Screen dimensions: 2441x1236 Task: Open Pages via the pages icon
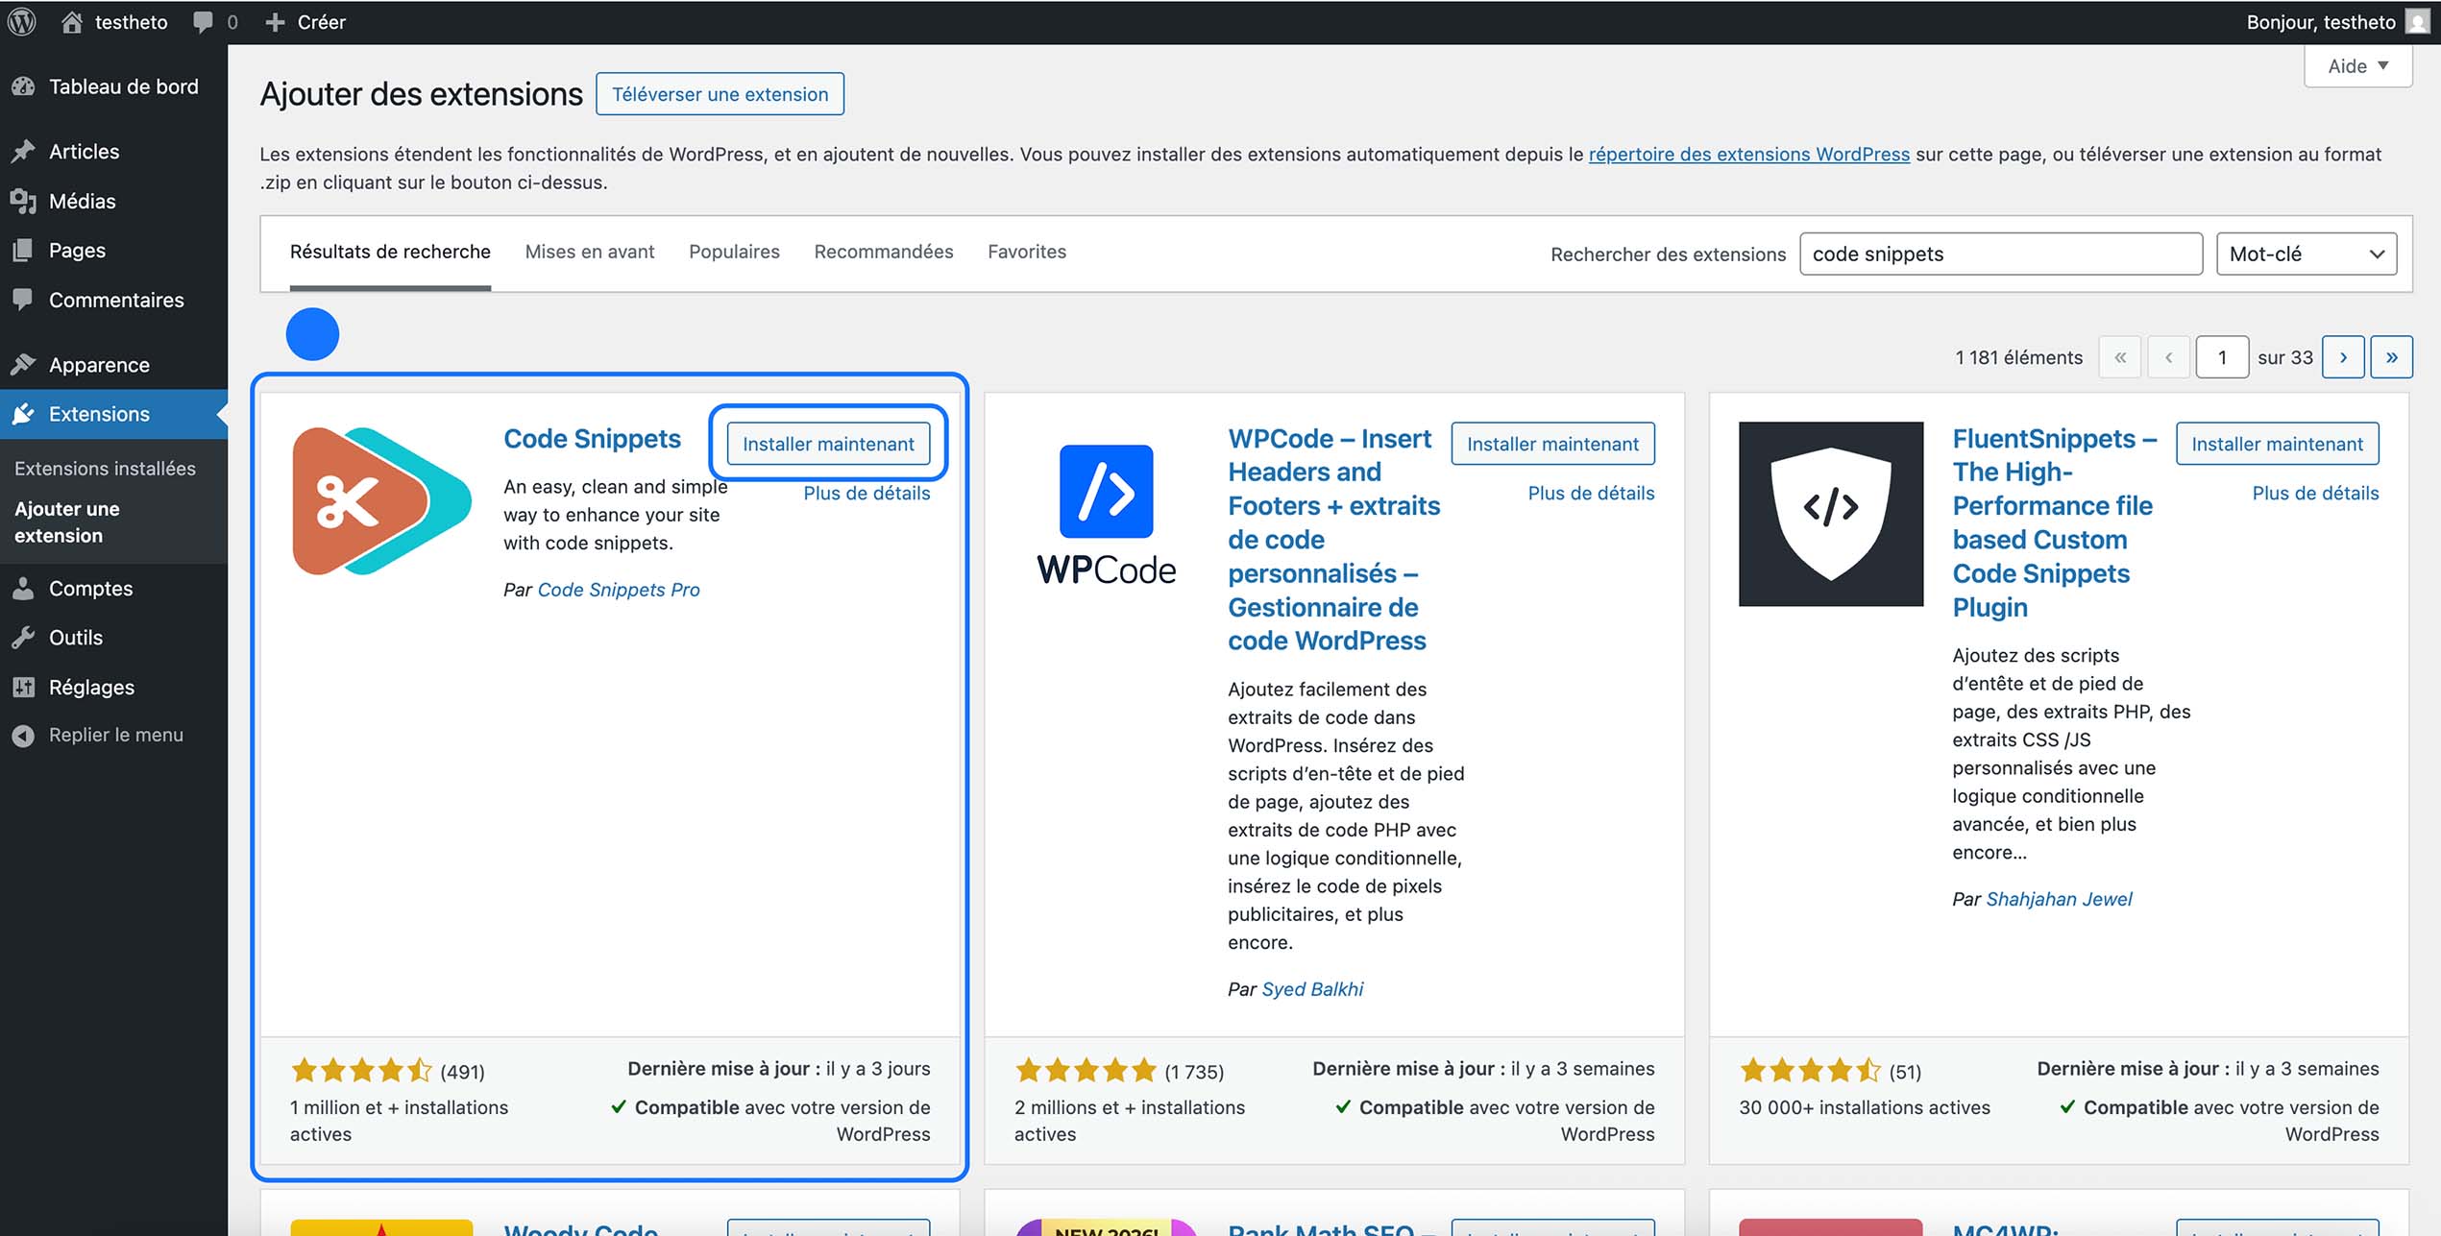coord(24,250)
